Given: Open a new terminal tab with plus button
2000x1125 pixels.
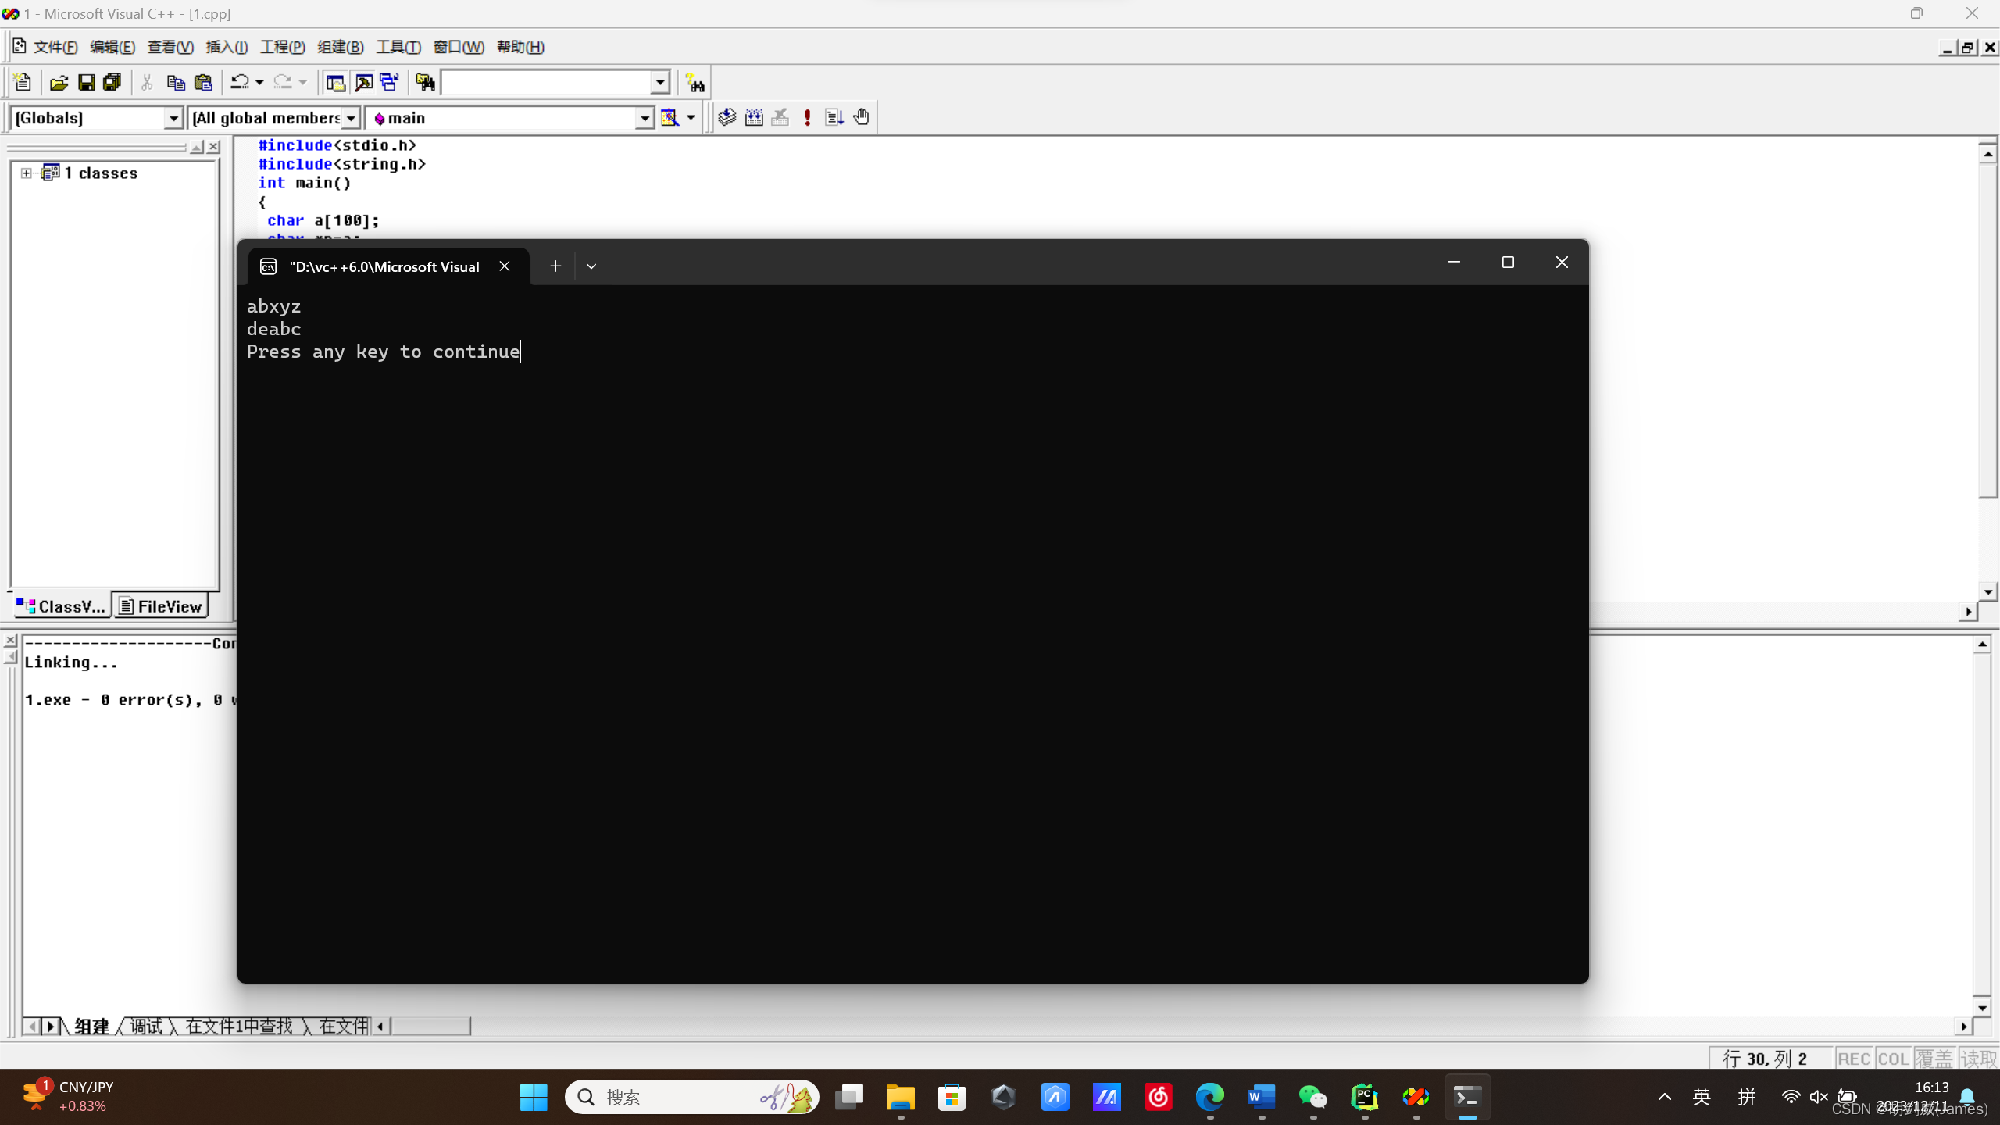Looking at the screenshot, I should [555, 266].
